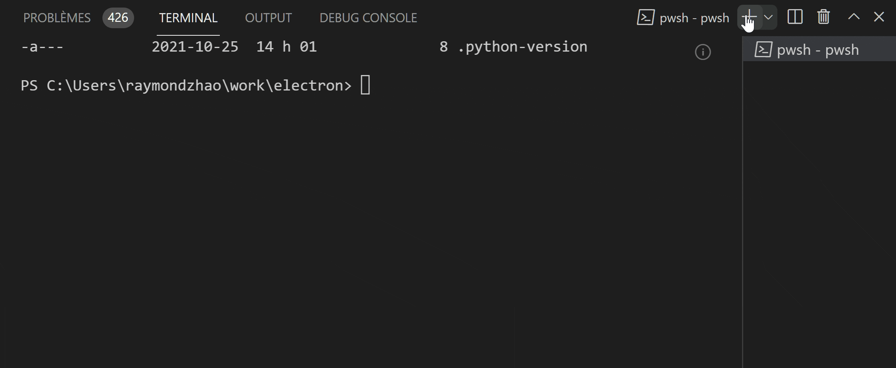Maximize the panel using the chevron-up icon

pyautogui.click(x=853, y=17)
